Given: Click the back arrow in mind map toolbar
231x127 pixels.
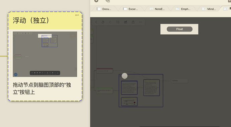Looking at the screenshot, I should pyautogui.click(x=96, y=22).
